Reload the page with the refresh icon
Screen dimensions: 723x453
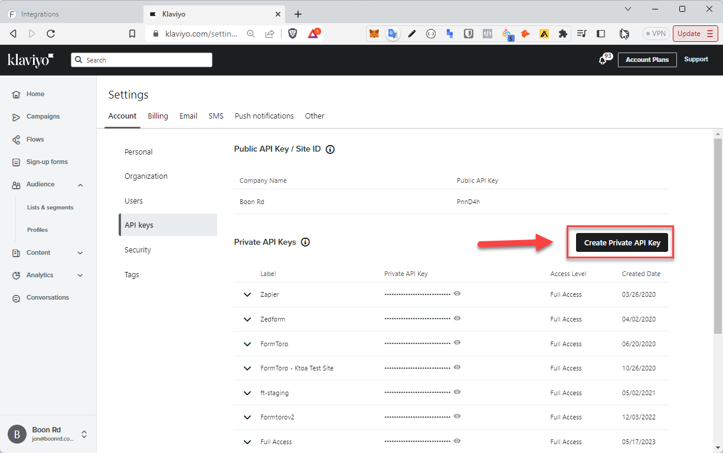[51, 34]
